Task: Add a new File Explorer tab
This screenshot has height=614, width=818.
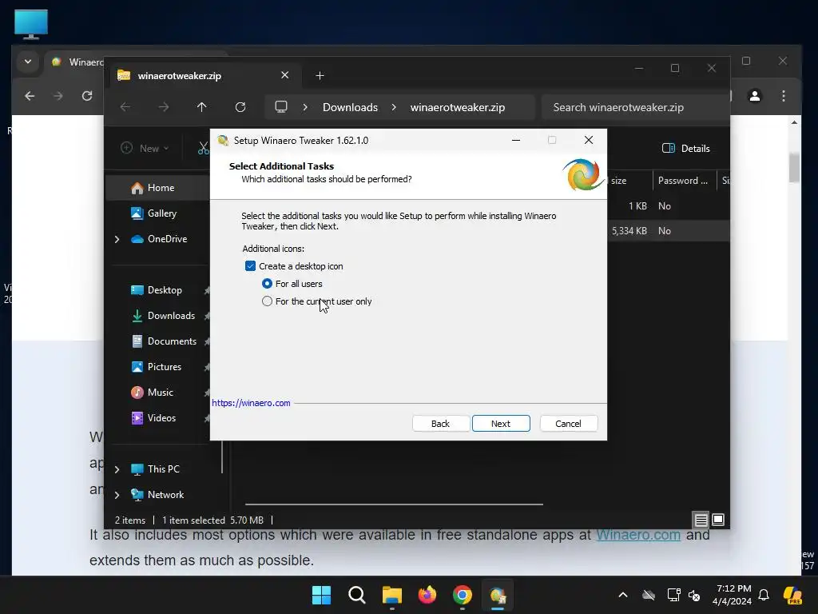Action: (320, 76)
